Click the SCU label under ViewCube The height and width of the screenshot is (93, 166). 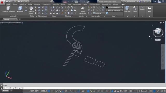coord(158,40)
